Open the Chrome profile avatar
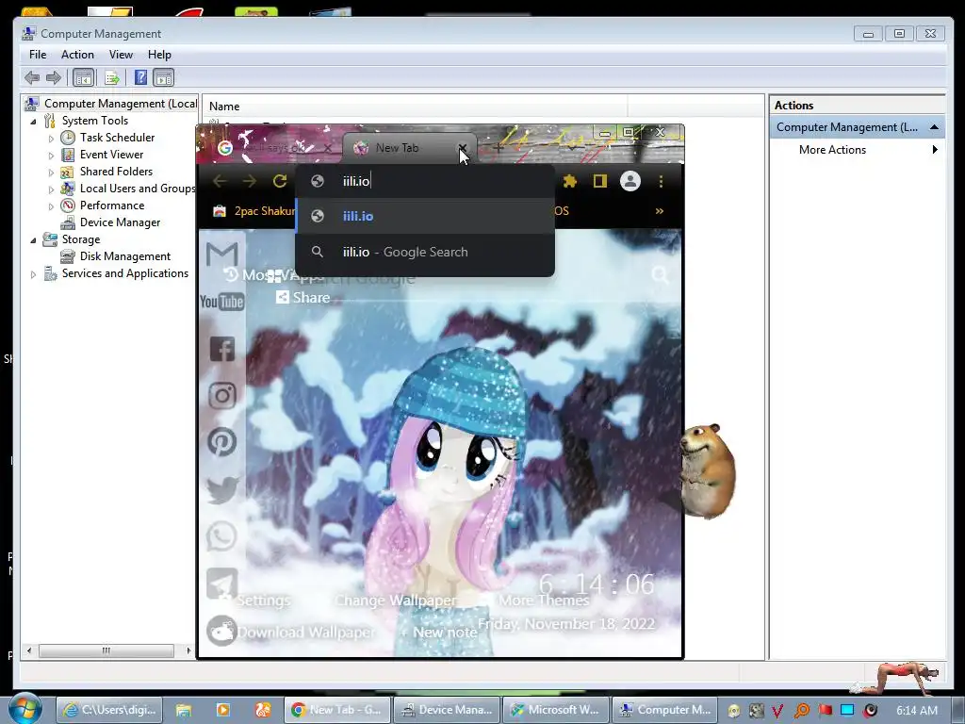This screenshot has height=724, width=965. point(630,181)
